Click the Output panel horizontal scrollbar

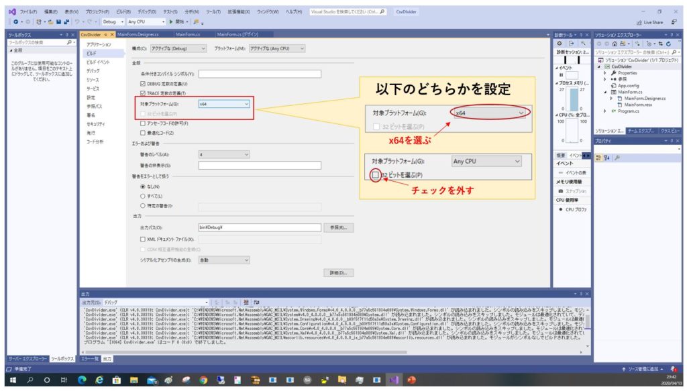[x=246, y=352]
